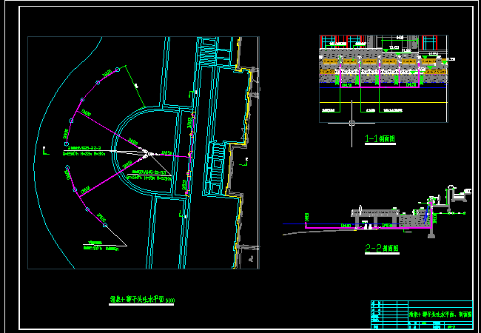
Task: Select the bottommost blue nozzle on the arc
Action: [x=105, y=223]
